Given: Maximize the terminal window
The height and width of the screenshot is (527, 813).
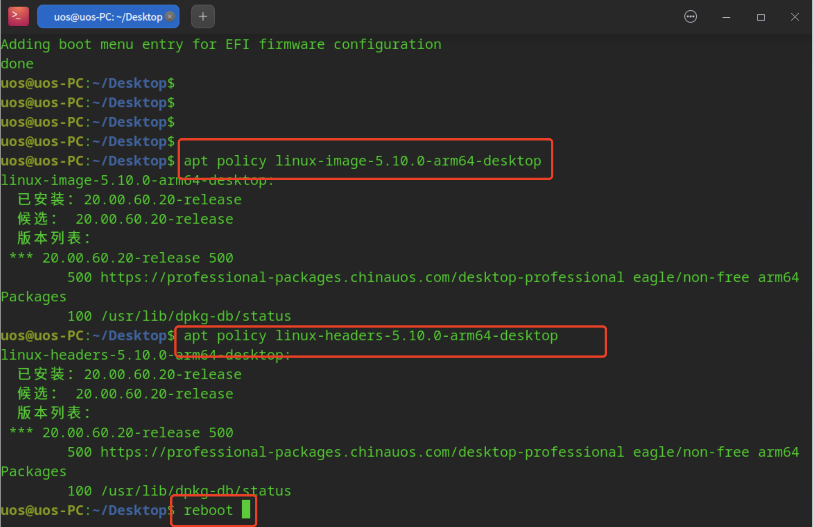Looking at the screenshot, I should 761,17.
